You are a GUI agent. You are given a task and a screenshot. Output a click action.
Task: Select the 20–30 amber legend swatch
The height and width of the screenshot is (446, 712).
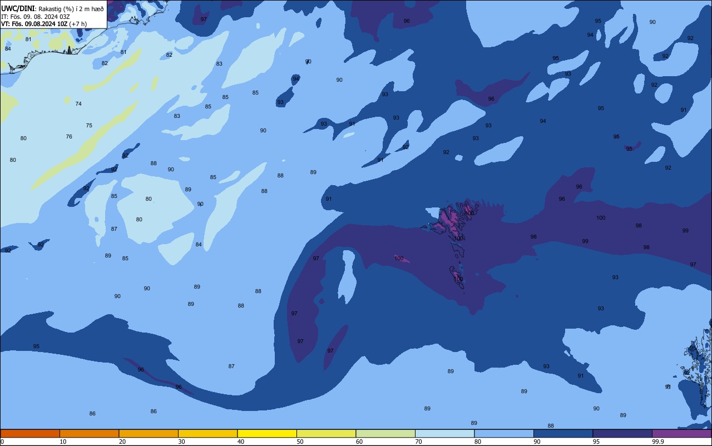pyautogui.click(x=149, y=433)
